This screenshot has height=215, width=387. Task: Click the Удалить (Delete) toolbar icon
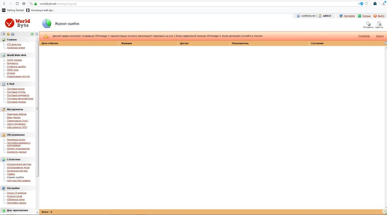point(379,24)
